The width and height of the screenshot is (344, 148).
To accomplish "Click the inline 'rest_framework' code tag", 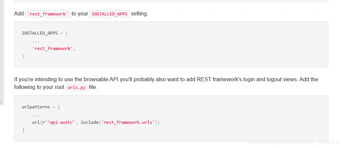I will [48, 14].
